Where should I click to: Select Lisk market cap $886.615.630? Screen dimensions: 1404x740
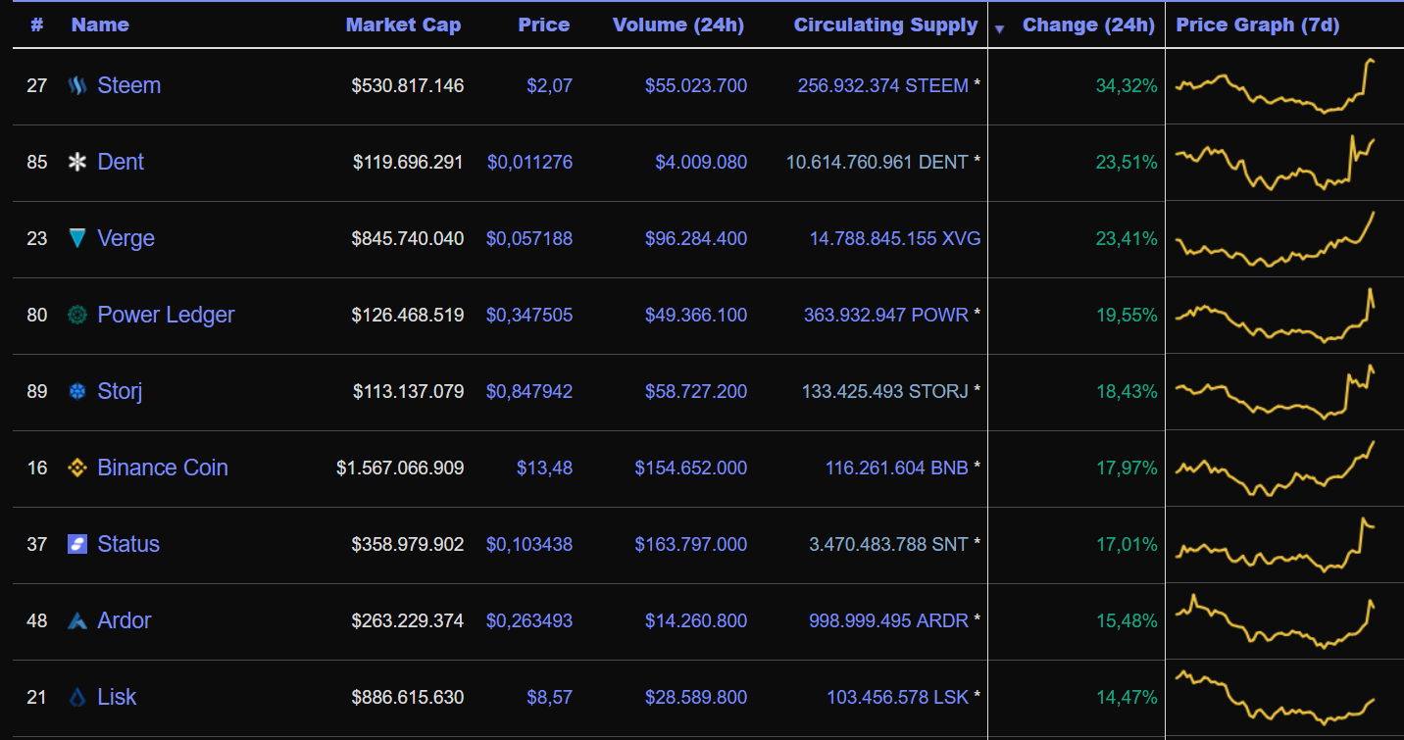pos(408,698)
